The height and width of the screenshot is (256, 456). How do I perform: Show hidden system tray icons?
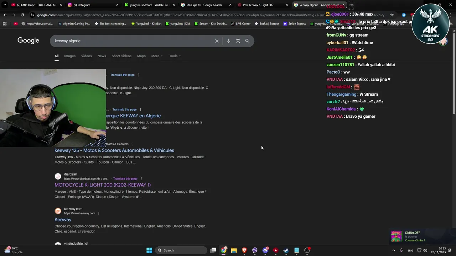click(394, 250)
